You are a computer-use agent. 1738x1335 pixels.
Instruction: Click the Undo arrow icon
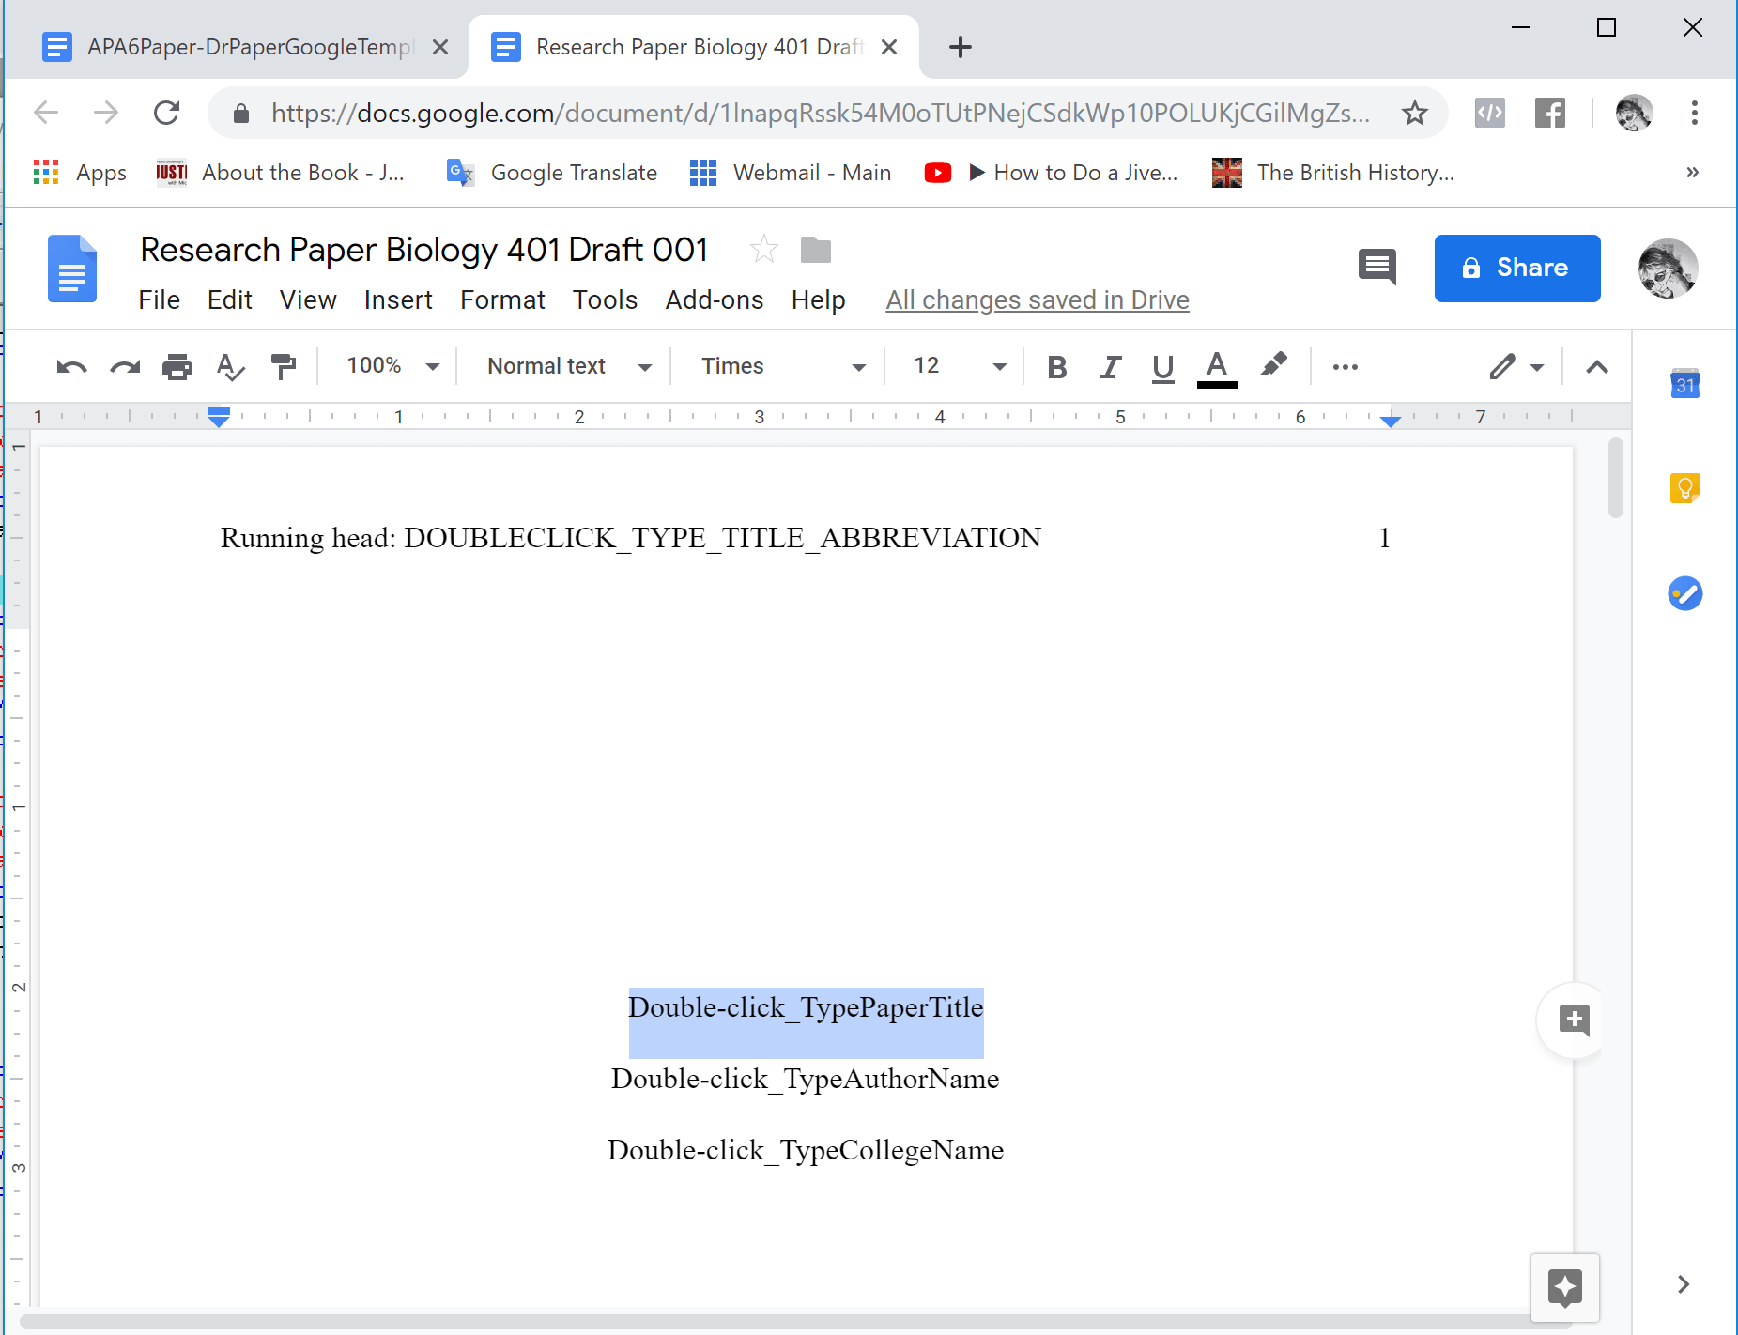[71, 367]
